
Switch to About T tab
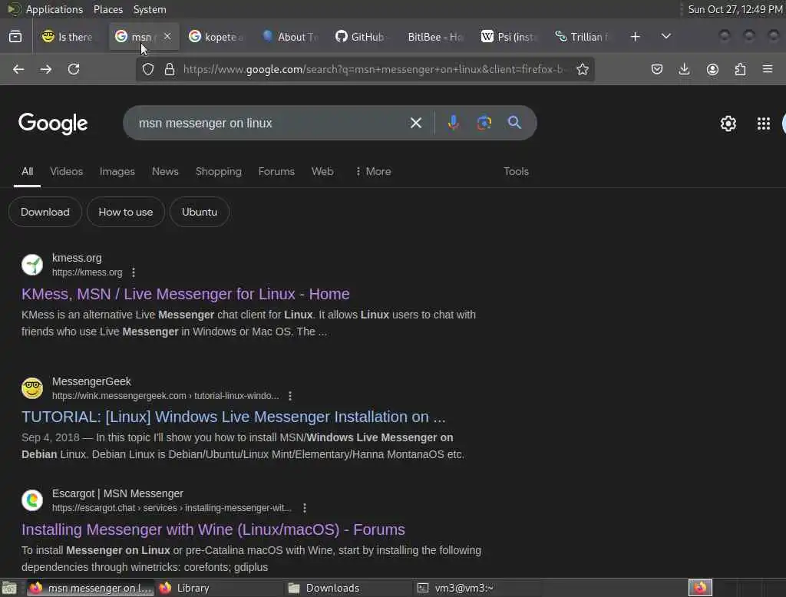click(x=289, y=37)
